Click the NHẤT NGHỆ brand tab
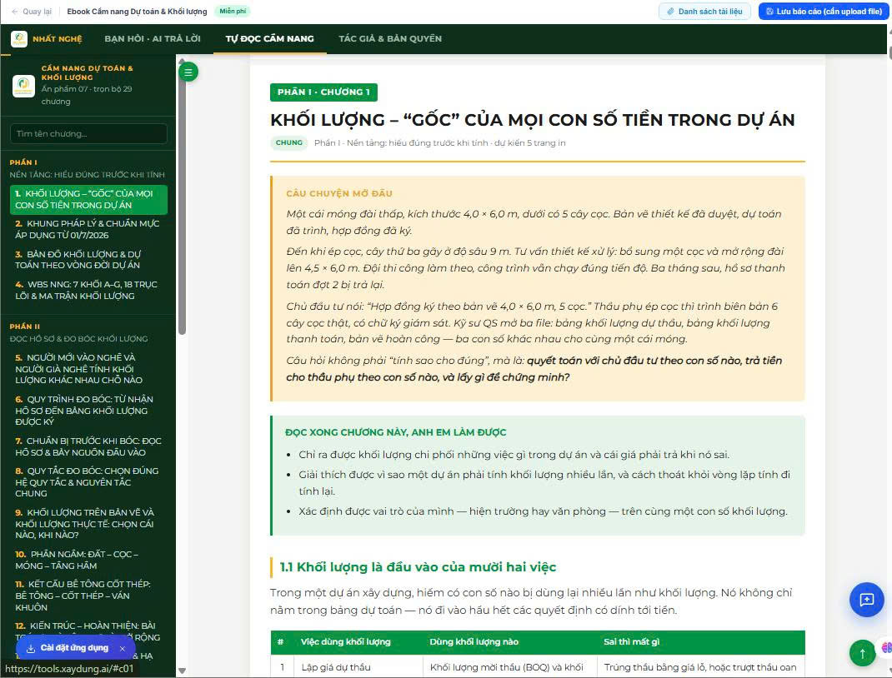The width and height of the screenshot is (892, 678). [x=57, y=38]
